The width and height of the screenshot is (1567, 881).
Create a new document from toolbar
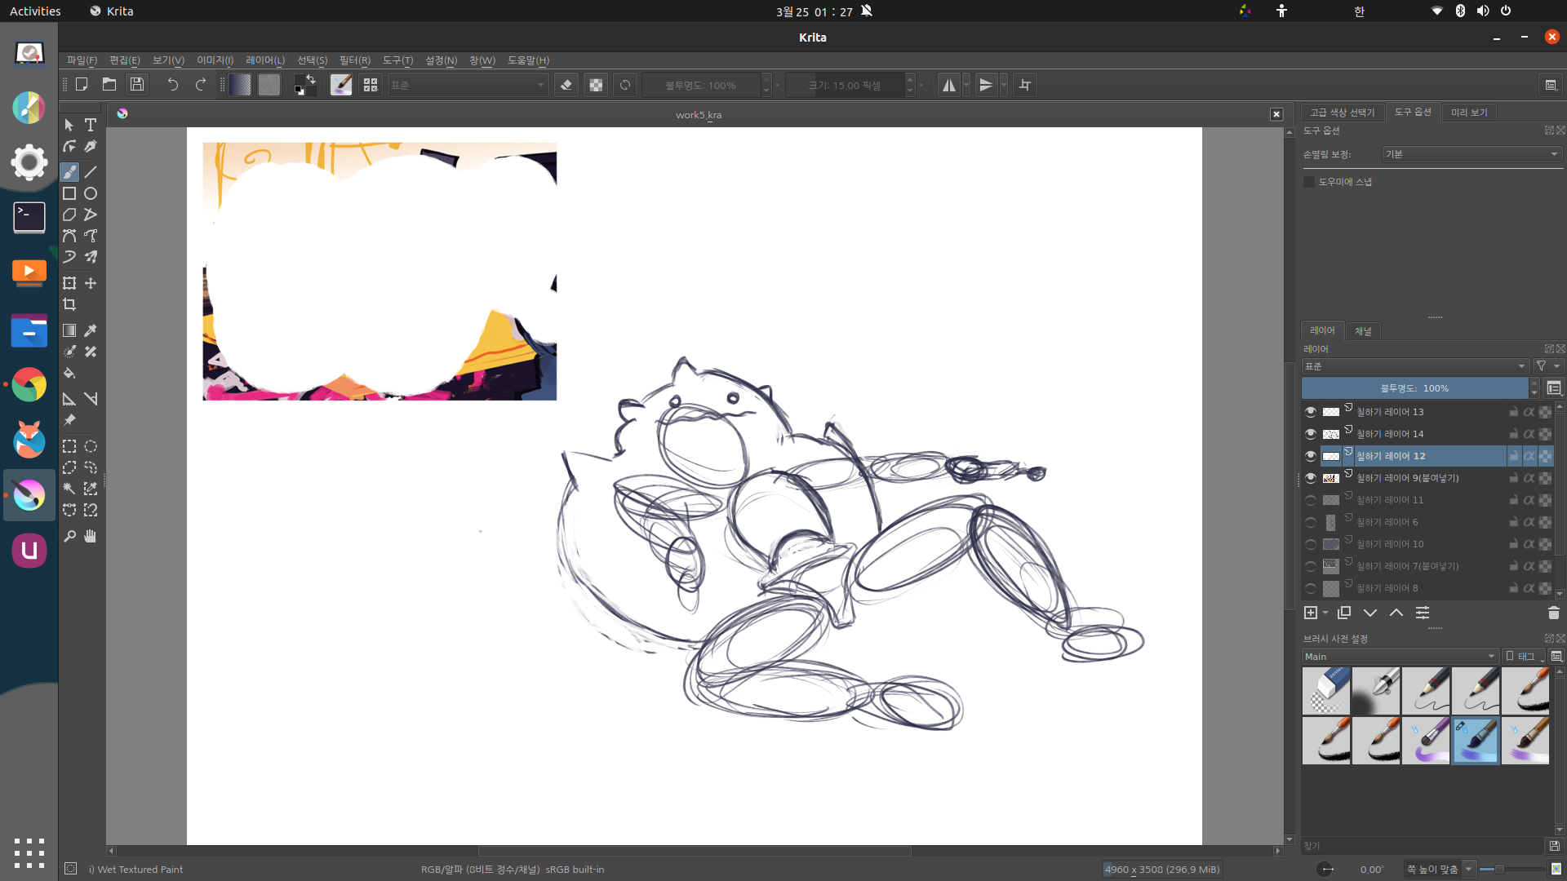tap(82, 85)
